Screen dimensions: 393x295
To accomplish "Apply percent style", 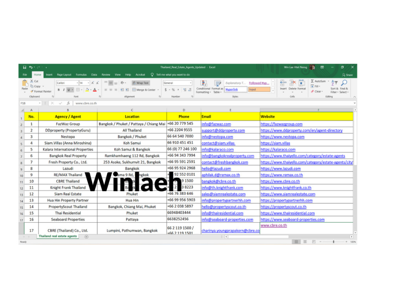I will tap(173, 90).
